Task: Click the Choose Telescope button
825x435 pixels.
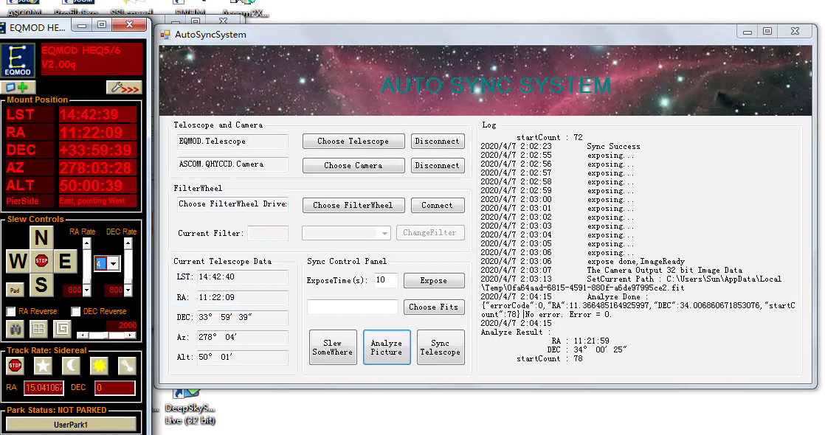Action: click(353, 141)
